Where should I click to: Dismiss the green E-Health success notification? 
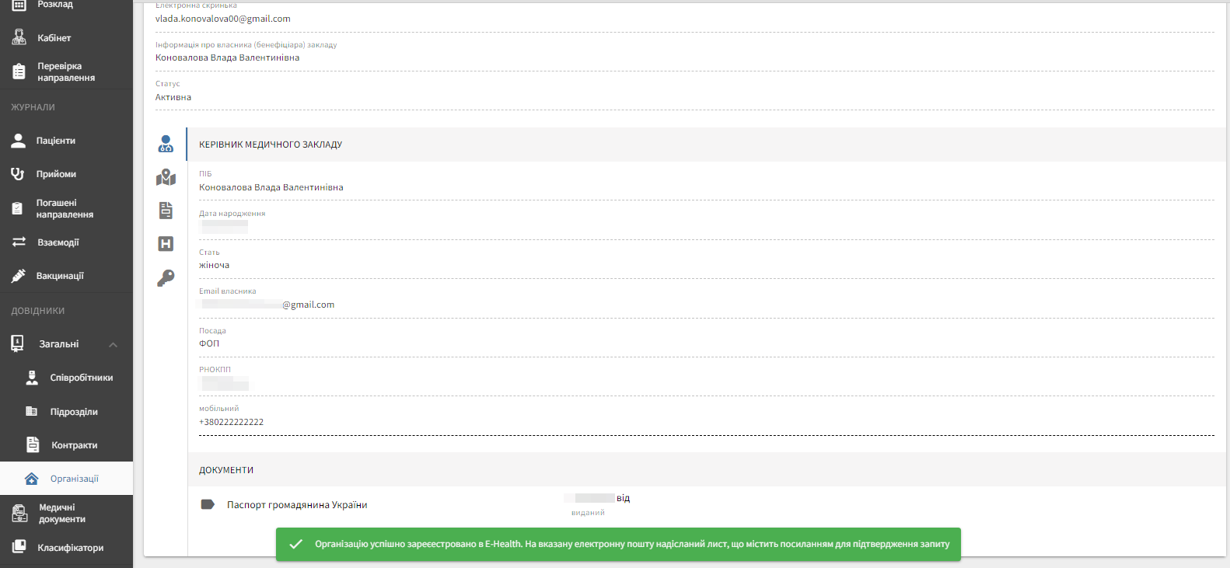[x=618, y=544]
